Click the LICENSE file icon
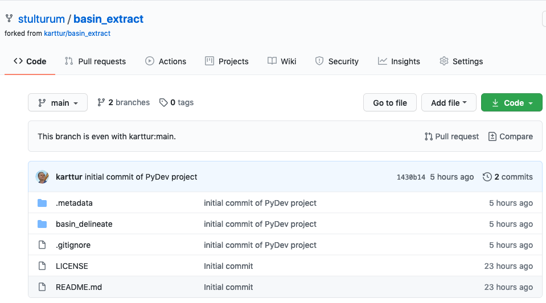This screenshot has width=546, height=303. [42, 266]
